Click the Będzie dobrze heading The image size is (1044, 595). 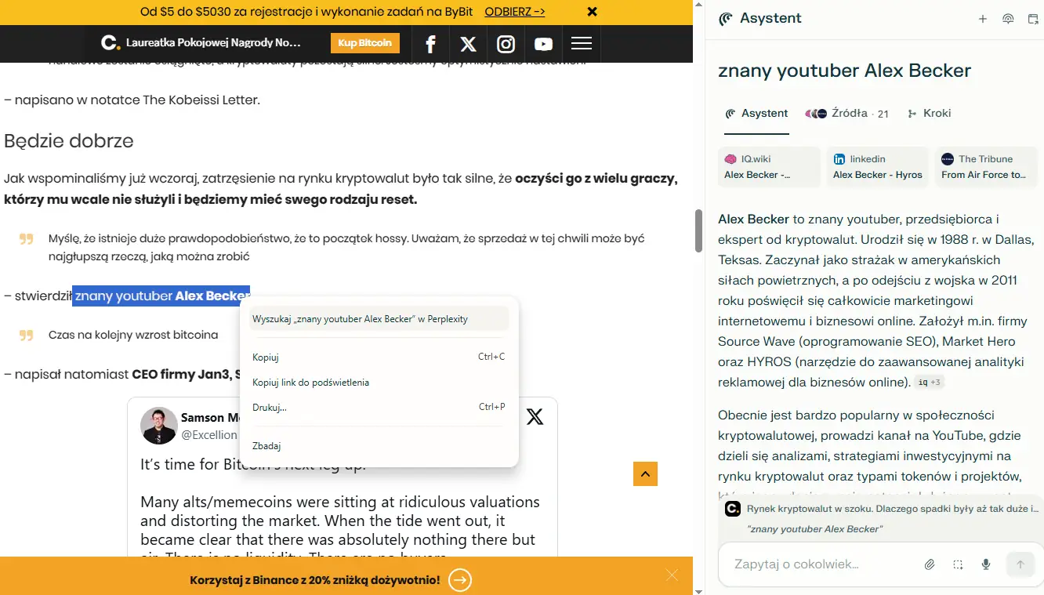(x=69, y=141)
